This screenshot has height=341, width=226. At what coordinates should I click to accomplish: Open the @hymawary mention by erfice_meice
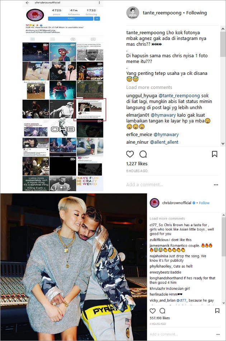point(166,135)
